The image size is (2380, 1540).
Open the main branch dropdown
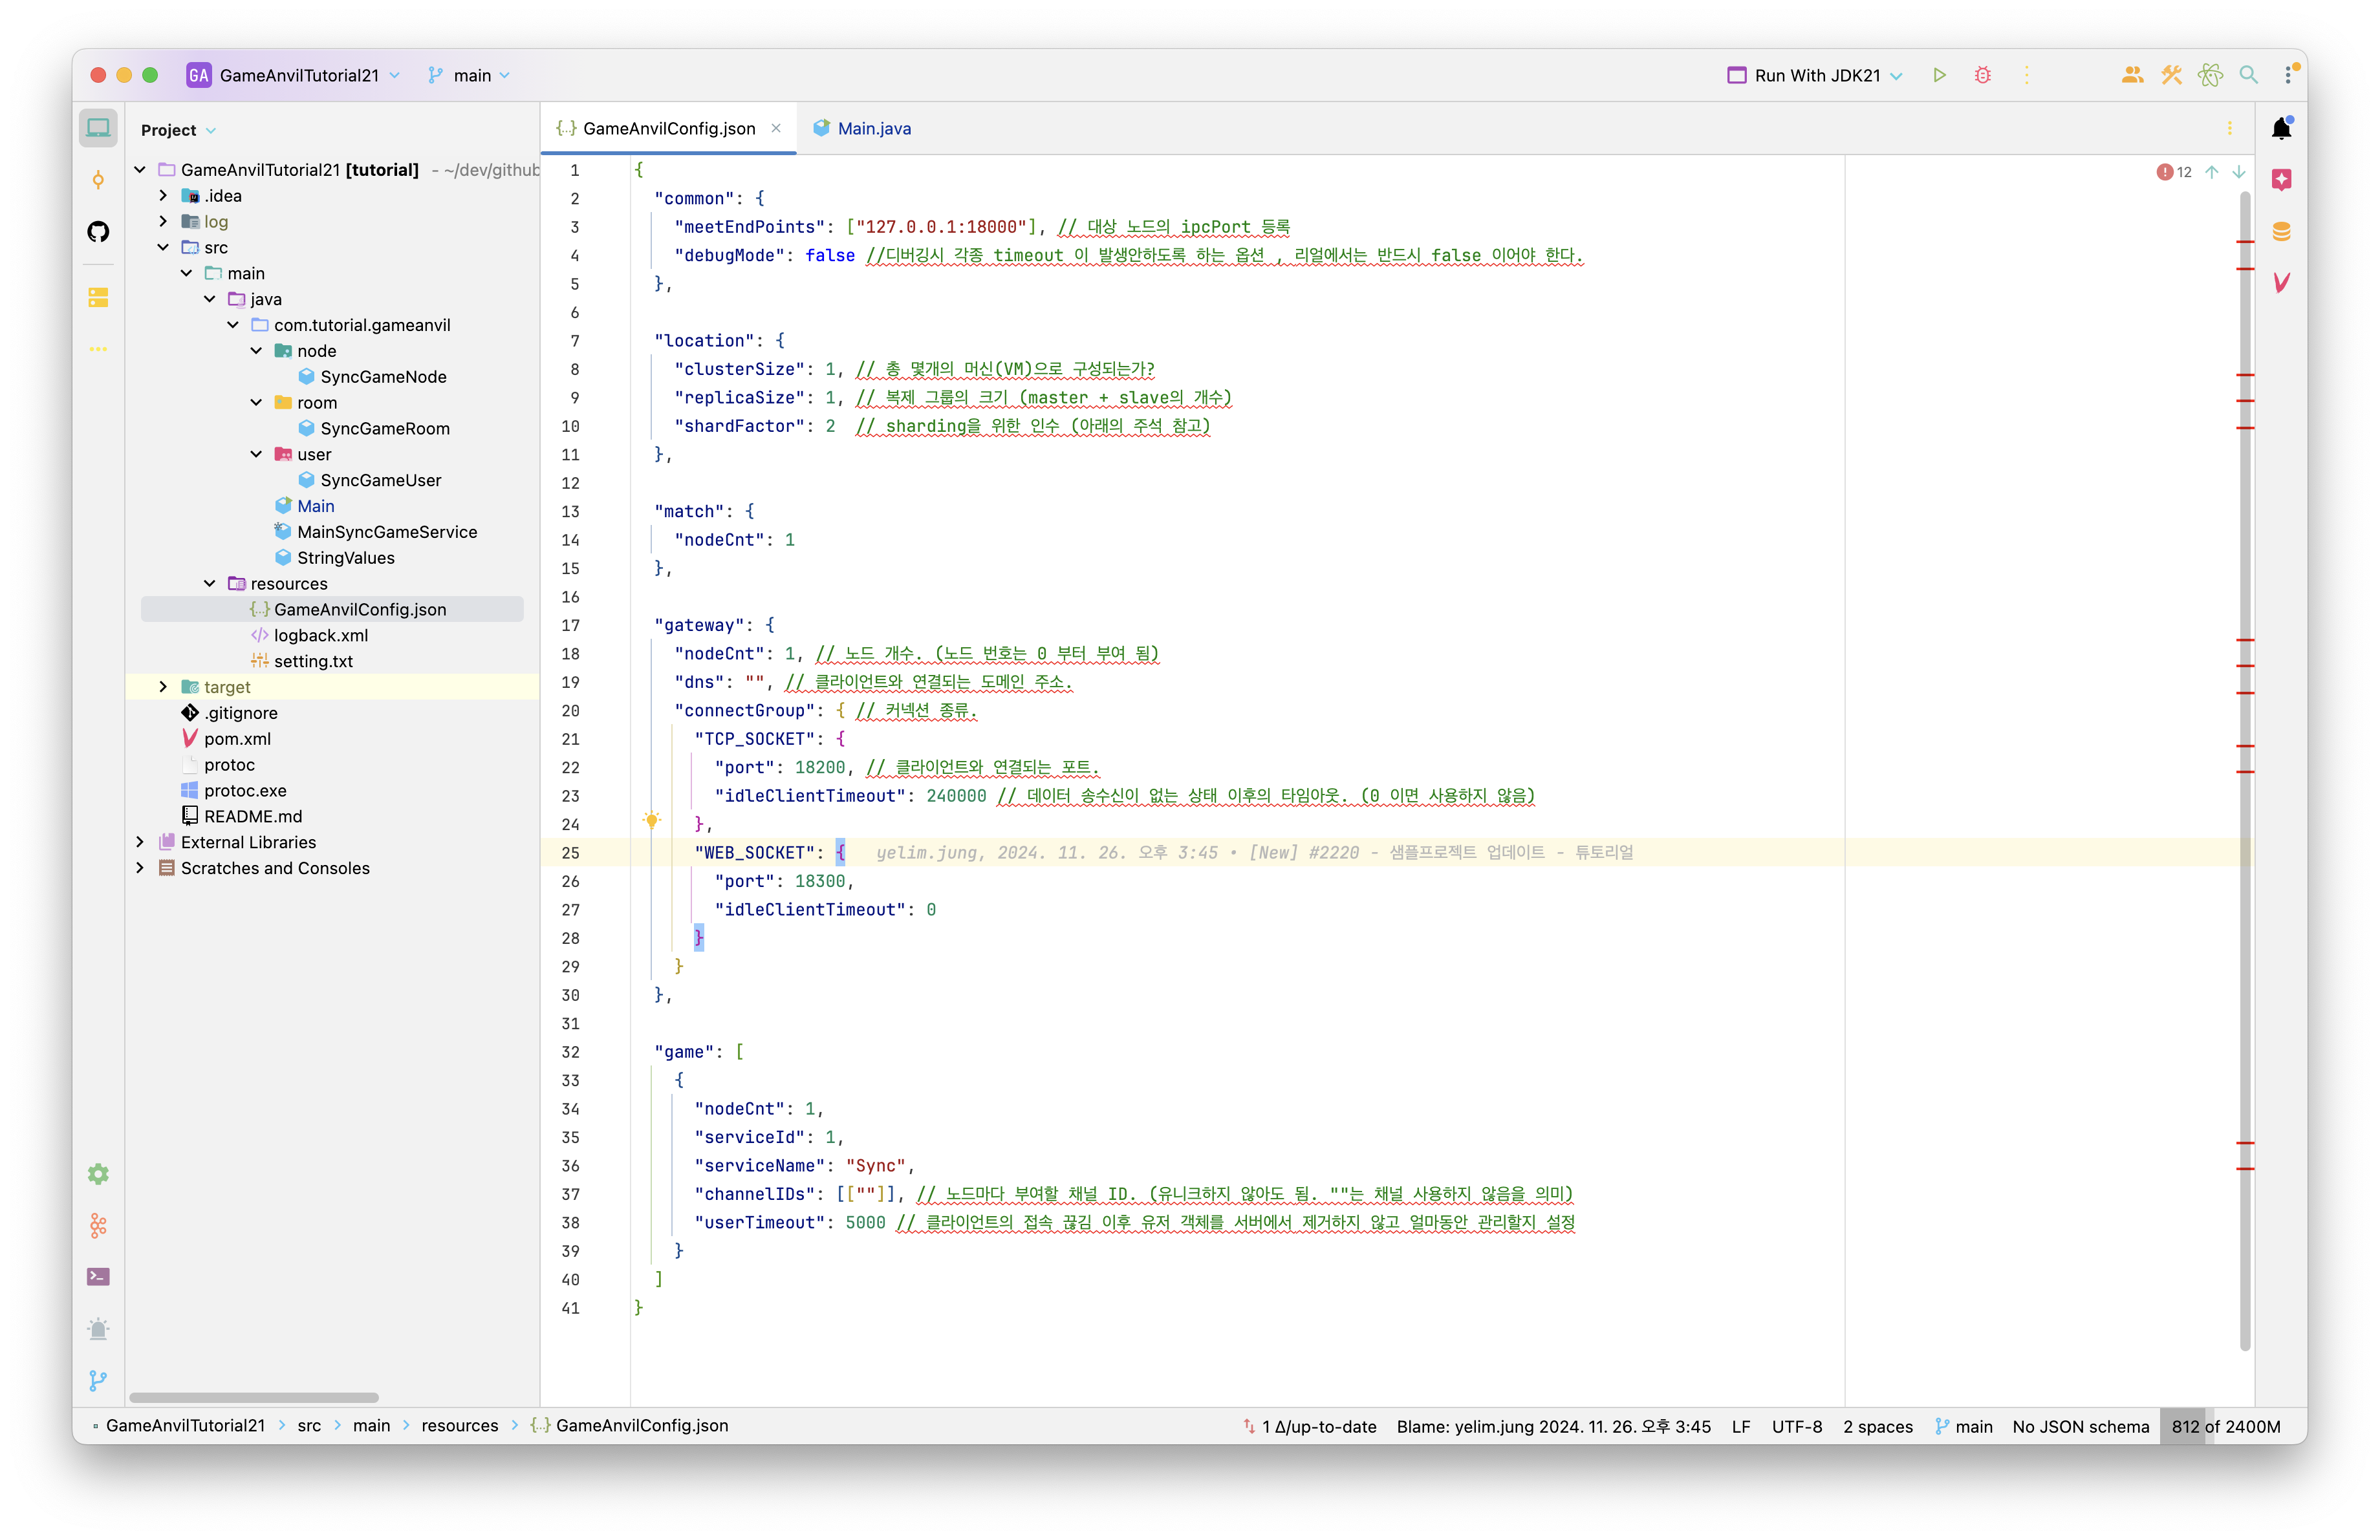click(x=470, y=75)
